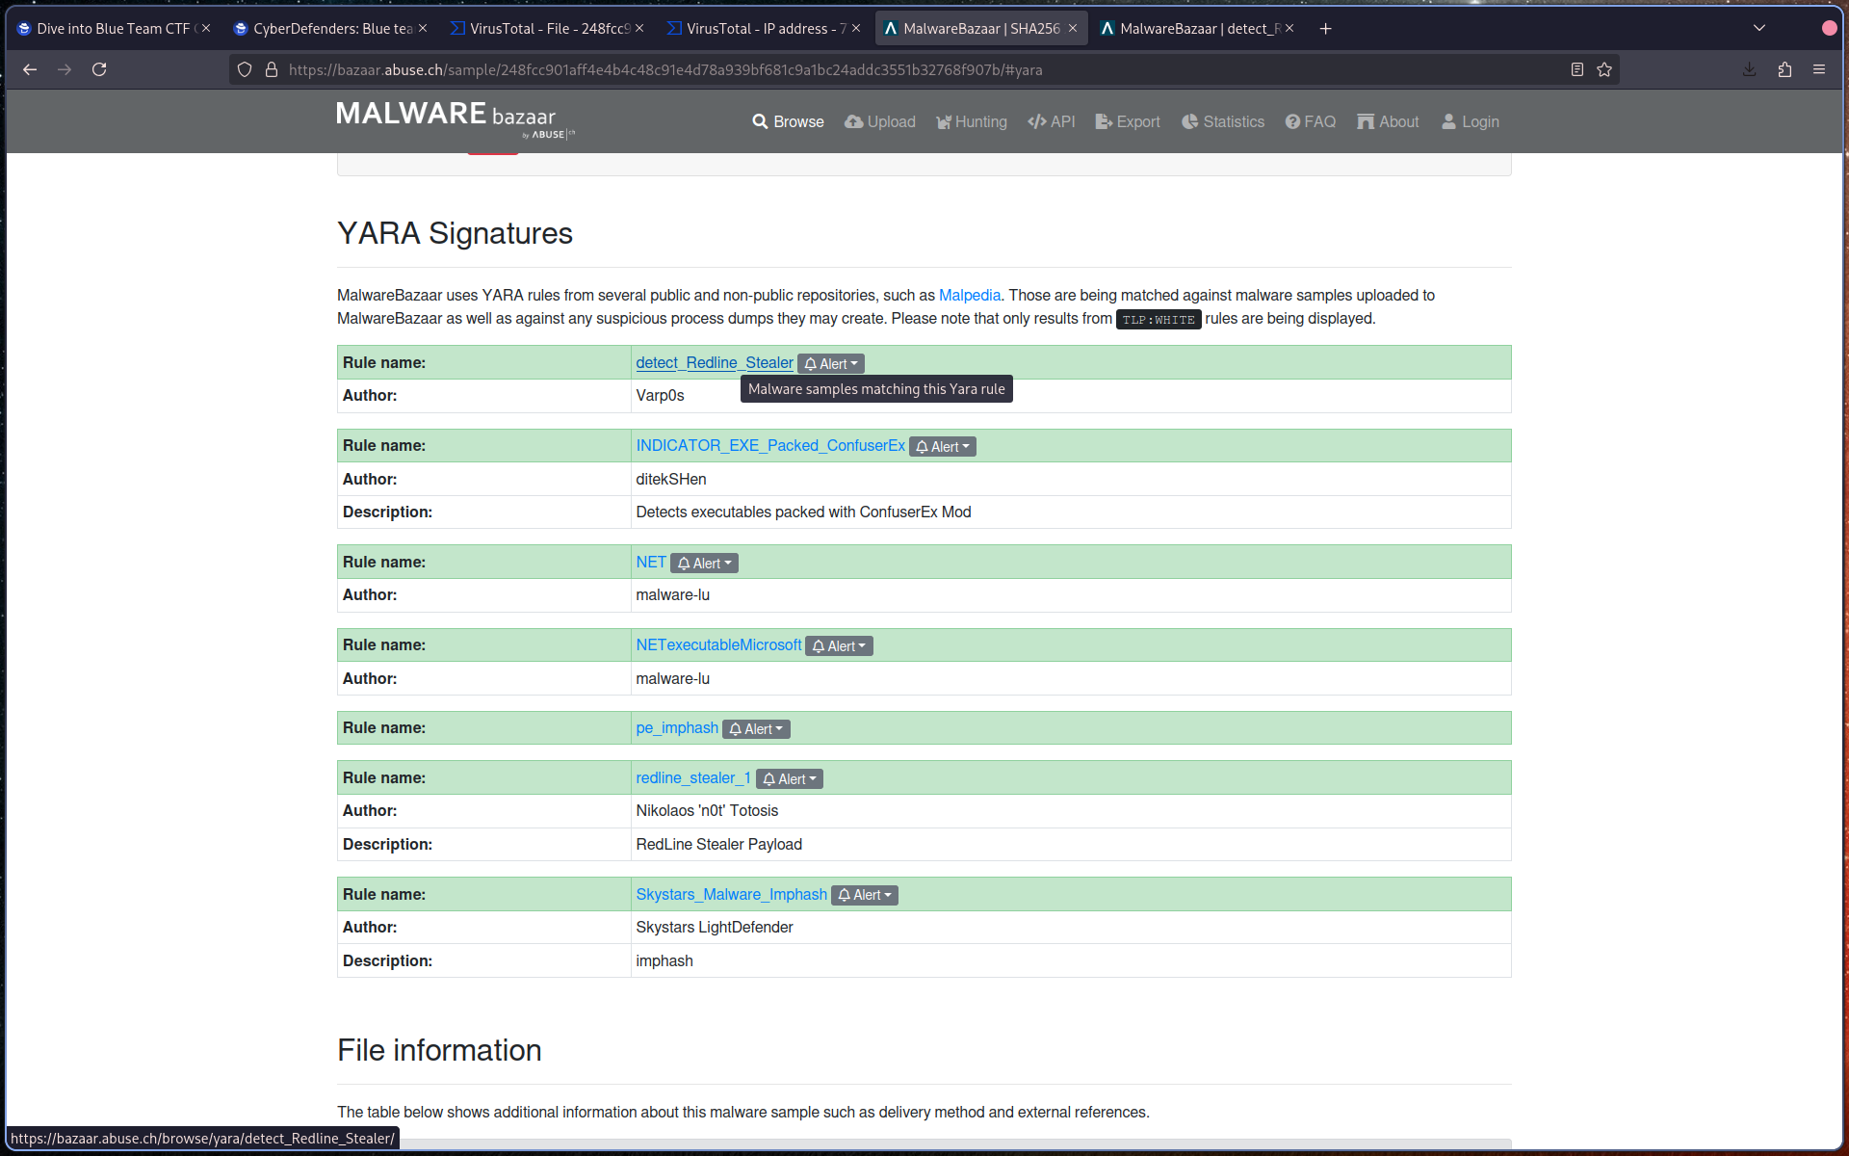
Task: Open Hunting in the navigation bar
Action: 972,121
